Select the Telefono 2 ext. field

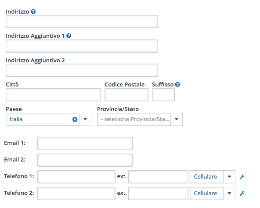159,194
